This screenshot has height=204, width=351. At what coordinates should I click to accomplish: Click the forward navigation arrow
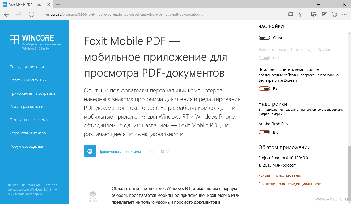coord(19,14)
